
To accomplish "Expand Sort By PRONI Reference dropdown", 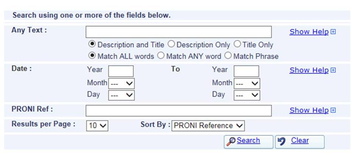I will (208, 126).
